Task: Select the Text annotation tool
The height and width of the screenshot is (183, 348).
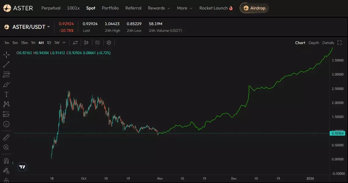Action: tap(6, 94)
